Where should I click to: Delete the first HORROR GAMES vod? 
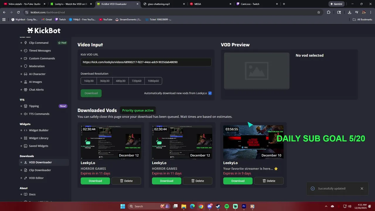click(126, 181)
